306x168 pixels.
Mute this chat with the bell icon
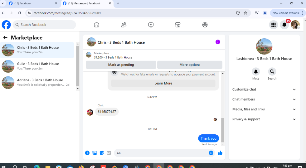point(256,71)
